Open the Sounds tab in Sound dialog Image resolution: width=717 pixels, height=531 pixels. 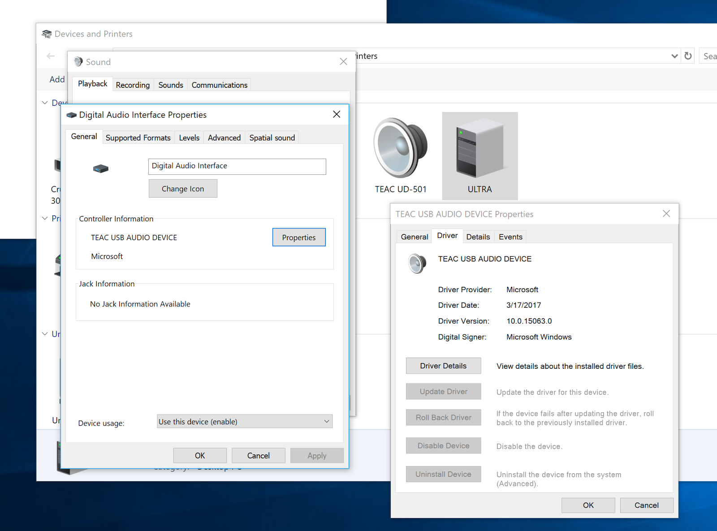pos(171,85)
